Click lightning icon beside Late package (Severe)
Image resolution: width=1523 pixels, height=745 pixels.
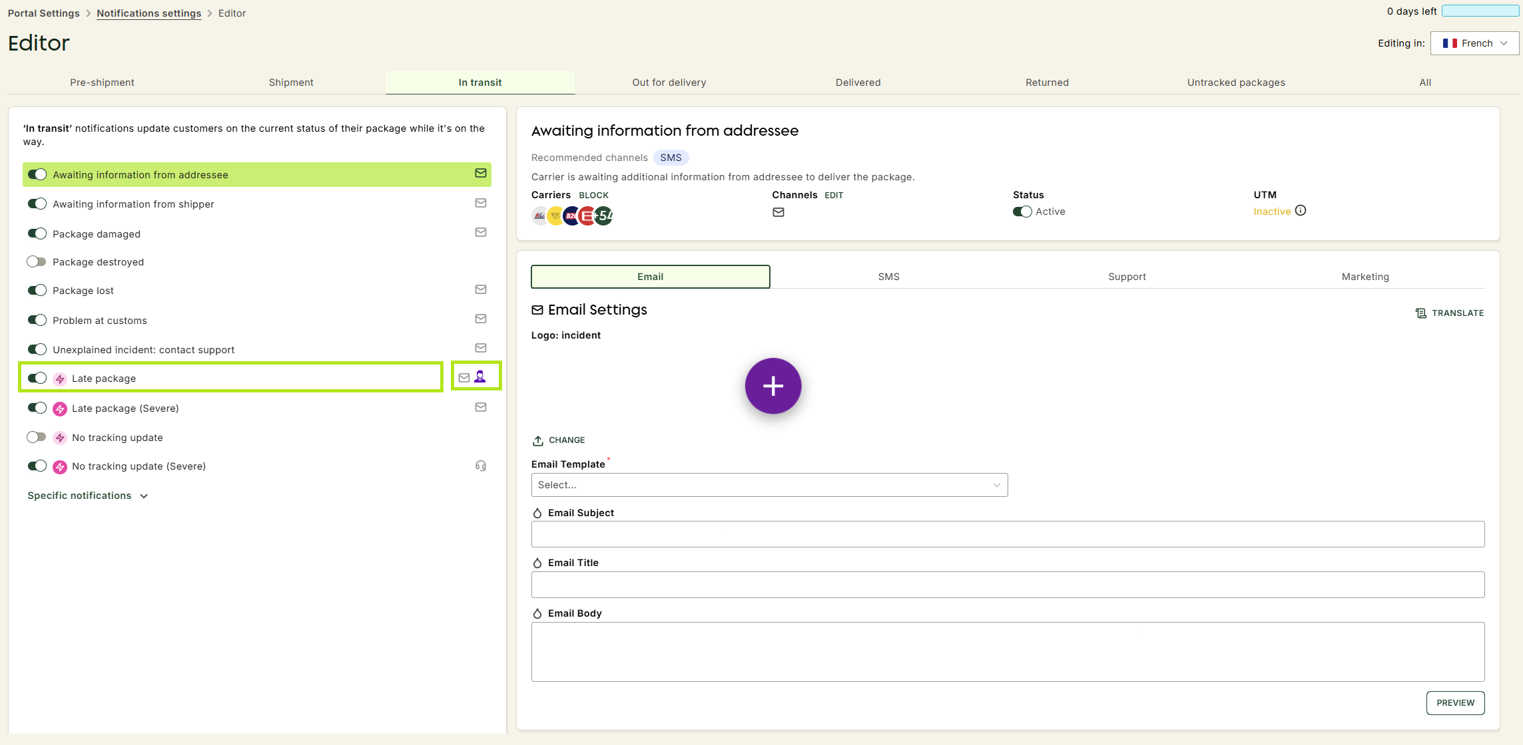(x=60, y=408)
